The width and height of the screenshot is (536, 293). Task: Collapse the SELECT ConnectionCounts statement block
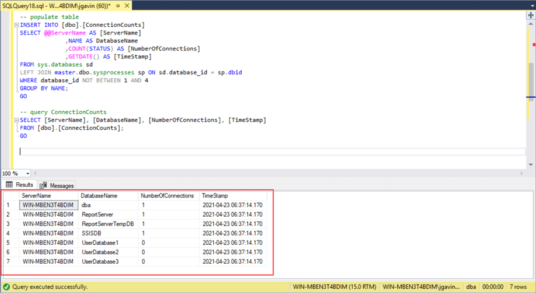[x=17, y=120]
